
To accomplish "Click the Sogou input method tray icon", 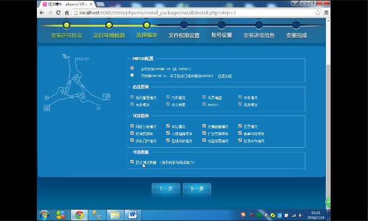I will click(x=243, y=215).
